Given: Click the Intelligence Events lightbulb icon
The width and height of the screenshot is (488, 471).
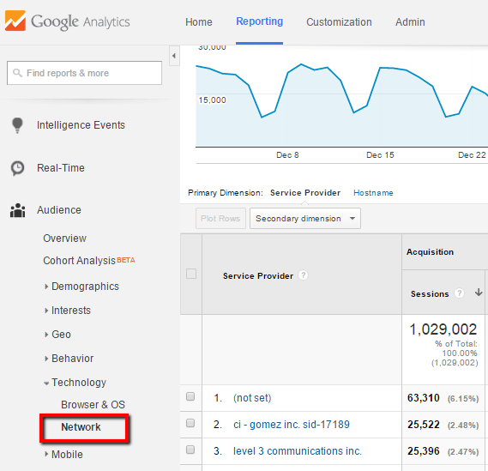Looking at the screenshot, I should (17, 125).
